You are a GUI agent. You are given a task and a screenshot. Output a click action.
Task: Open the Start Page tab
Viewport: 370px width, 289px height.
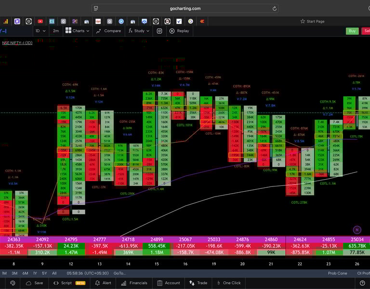312,21
